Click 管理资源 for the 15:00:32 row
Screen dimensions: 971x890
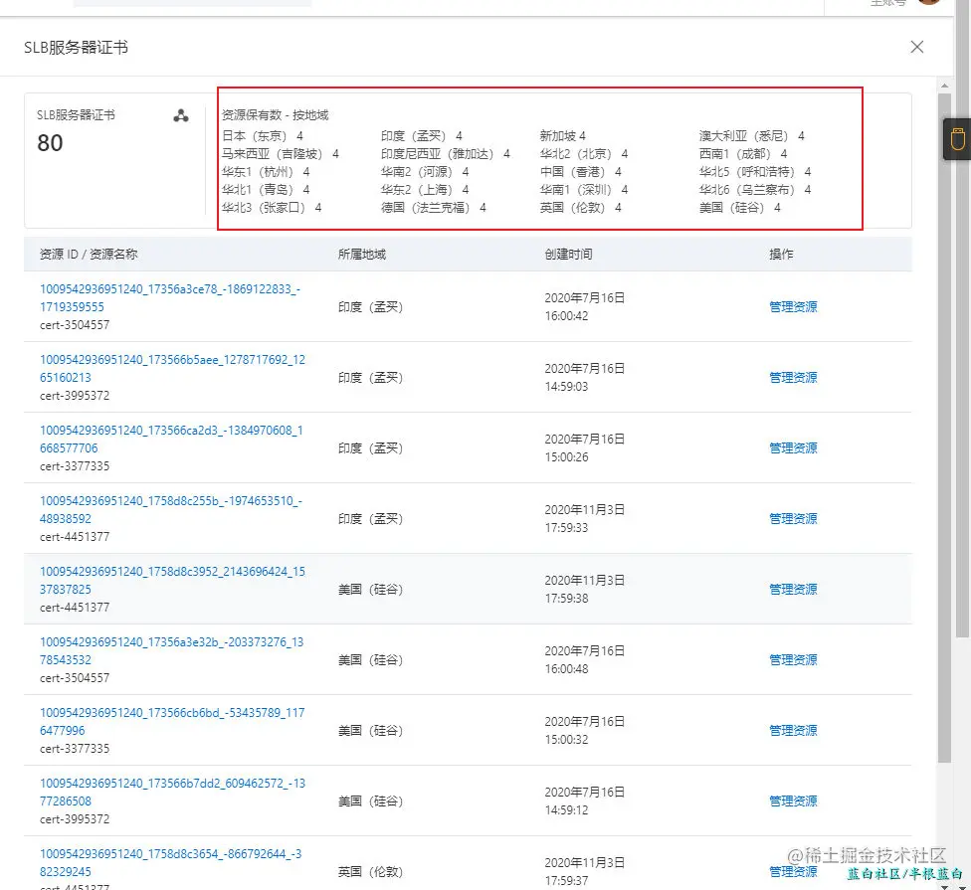(x=793, y=730)
